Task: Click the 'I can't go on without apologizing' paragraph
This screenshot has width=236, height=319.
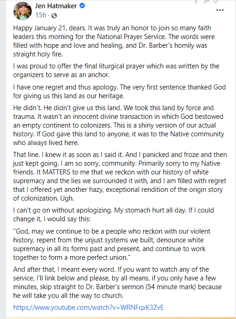Action: [x=113, y=214]
